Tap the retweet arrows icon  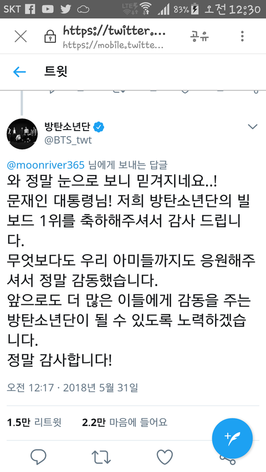(x=101, y=457)
